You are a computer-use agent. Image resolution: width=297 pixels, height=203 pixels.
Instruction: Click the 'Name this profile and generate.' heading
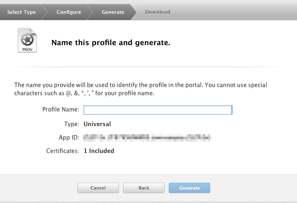pos(110,42)
